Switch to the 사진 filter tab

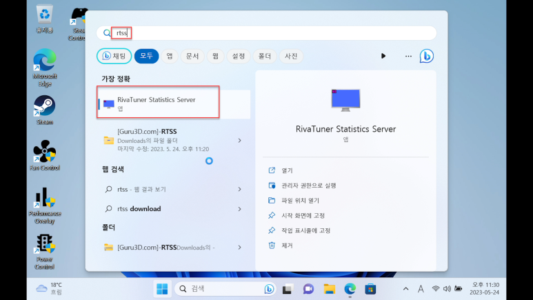pyautogui.click(x=291, y=56)
